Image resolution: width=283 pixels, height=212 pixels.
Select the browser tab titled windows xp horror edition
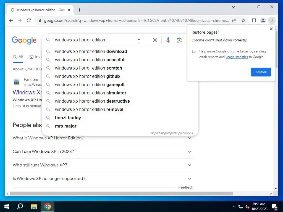tap(40, 10)
